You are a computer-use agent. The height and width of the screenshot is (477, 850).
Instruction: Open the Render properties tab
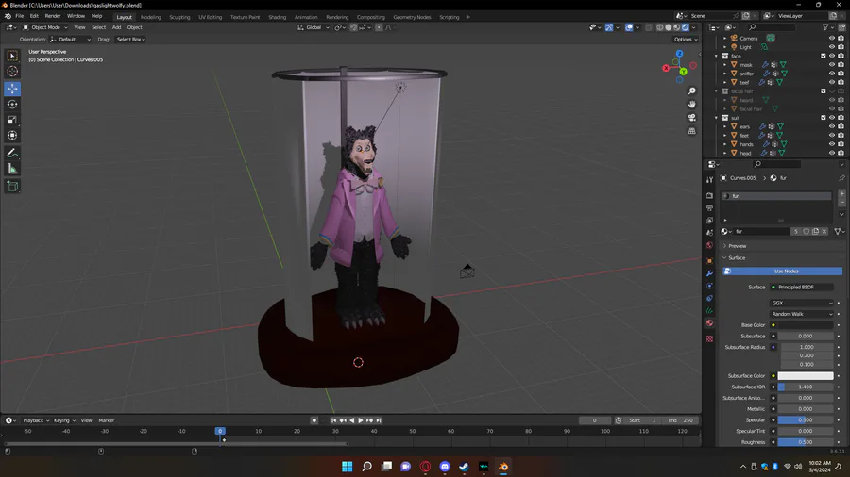click(709, 195)
